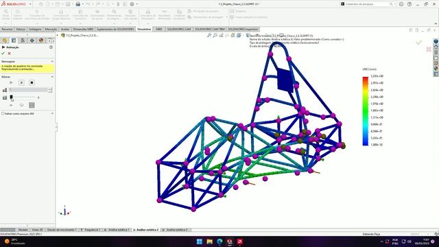Open File Explorer from the taskbar

click(x=209, y=242)
